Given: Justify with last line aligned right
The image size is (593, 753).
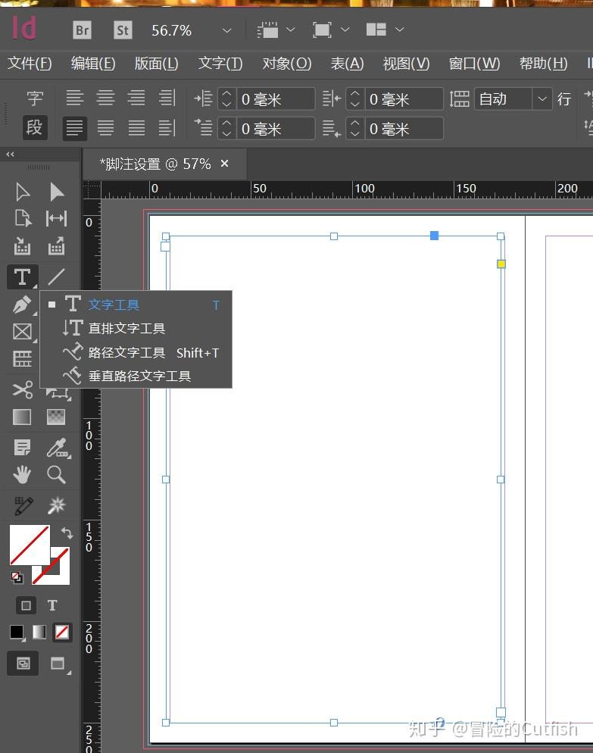Looking at the screenshot, I should [x=136, y=128].
